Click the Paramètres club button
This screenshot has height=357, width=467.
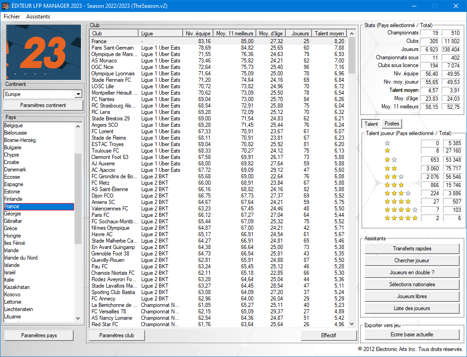pos(116,335)
